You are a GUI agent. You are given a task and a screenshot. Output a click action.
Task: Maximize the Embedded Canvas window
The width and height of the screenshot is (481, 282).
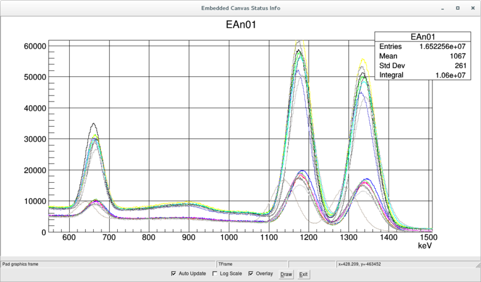[x=458, y=8]
